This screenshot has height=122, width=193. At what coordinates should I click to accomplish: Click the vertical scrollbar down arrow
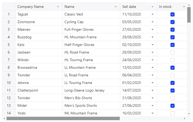tap(189, 114)
